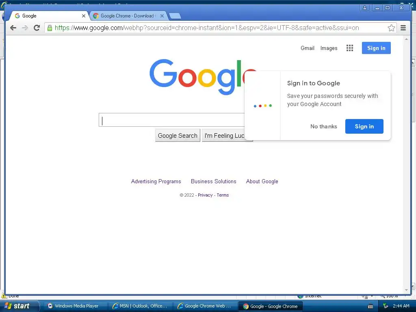
Task: Open the Terms link
Action: tap(223, 195)
